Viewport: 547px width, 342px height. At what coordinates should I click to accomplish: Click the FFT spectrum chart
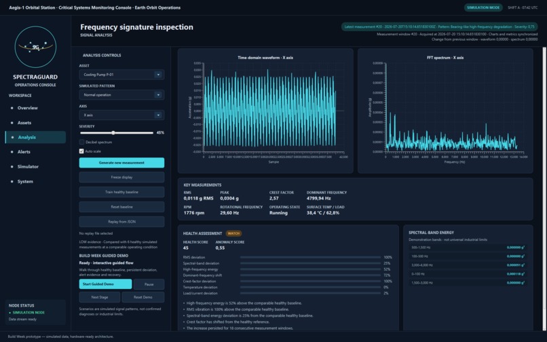click(445, 111)
